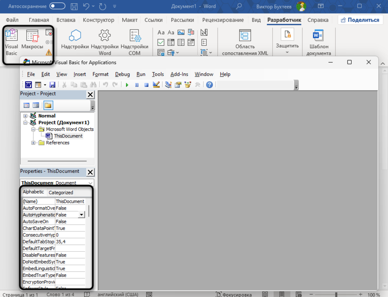Select ThisDocument in project tree

pyautogui.click(x=68, y=136)
